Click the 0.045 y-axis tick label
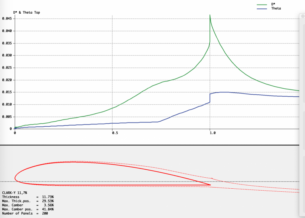 click(7, 18)
